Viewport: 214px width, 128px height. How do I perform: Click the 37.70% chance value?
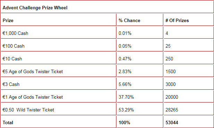tap(126, 97)
